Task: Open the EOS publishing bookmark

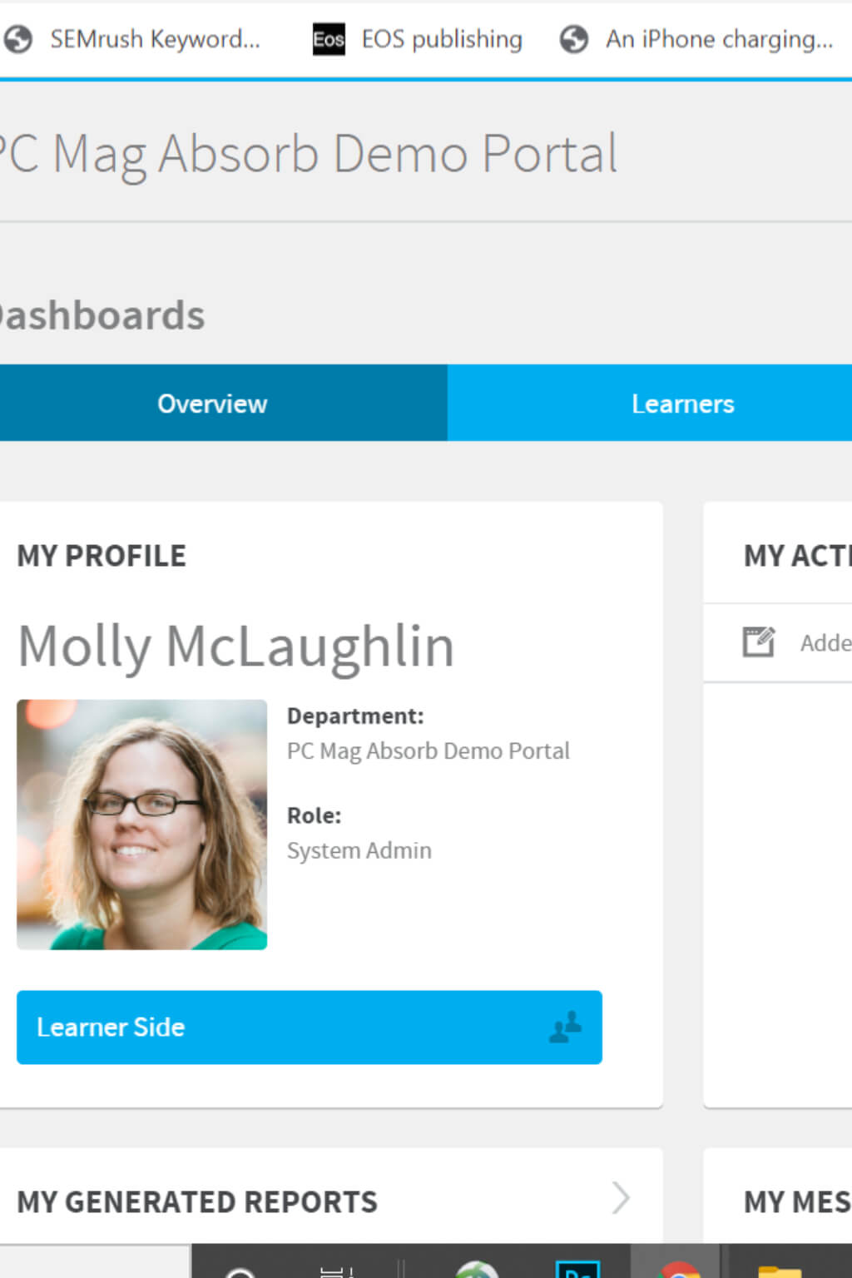Action: pos(441,39)
